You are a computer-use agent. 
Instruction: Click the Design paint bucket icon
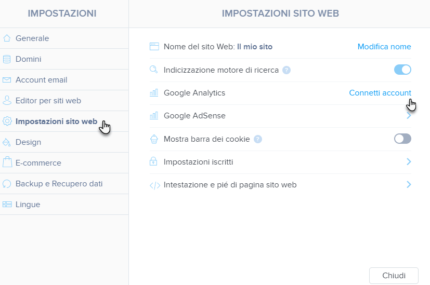(x=7, y=142)
